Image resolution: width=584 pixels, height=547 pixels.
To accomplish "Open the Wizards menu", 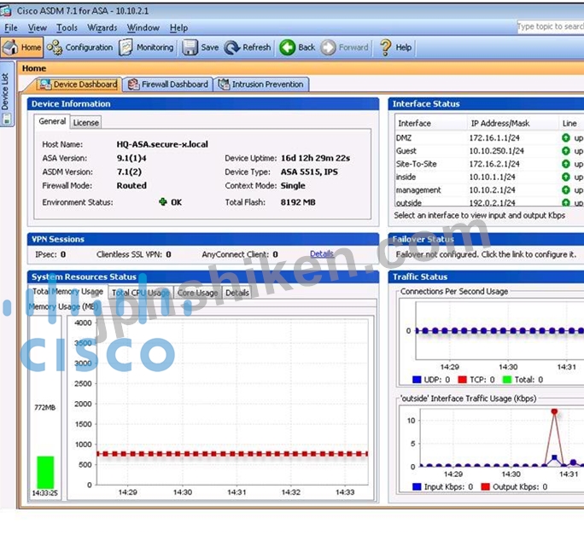I will pyautogui.click(x=102, y=27).
